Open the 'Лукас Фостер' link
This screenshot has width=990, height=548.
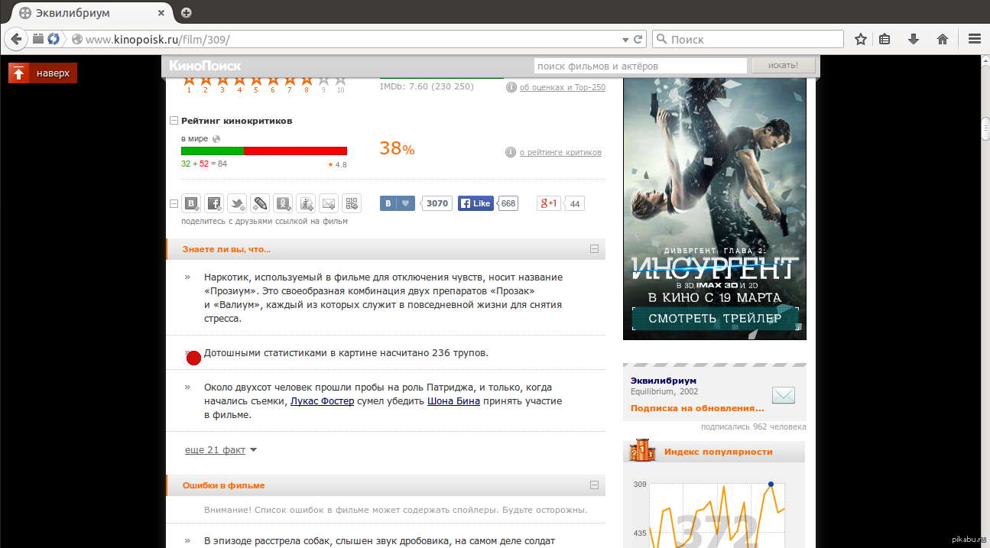tap(322, 400)
